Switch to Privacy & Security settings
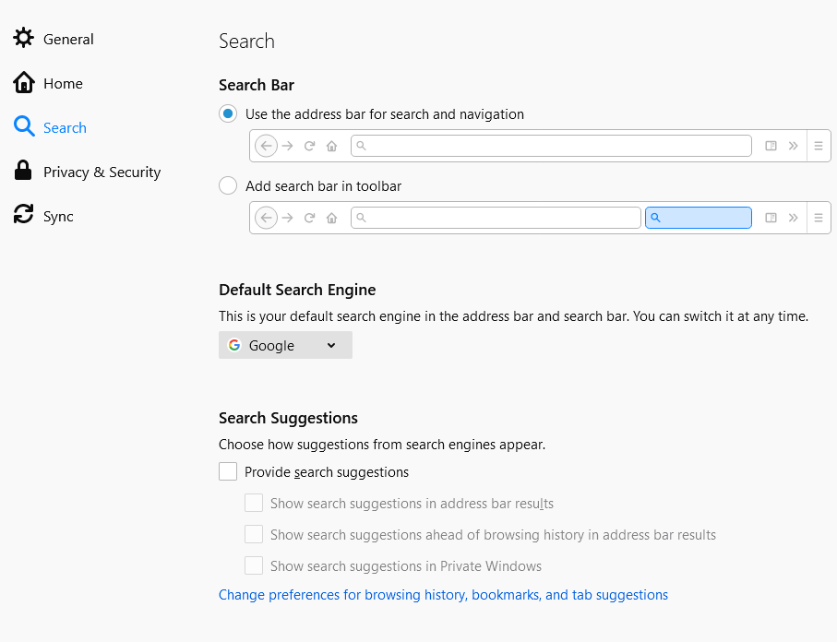This screenshot has height=642, width=837. click(102, 172)
